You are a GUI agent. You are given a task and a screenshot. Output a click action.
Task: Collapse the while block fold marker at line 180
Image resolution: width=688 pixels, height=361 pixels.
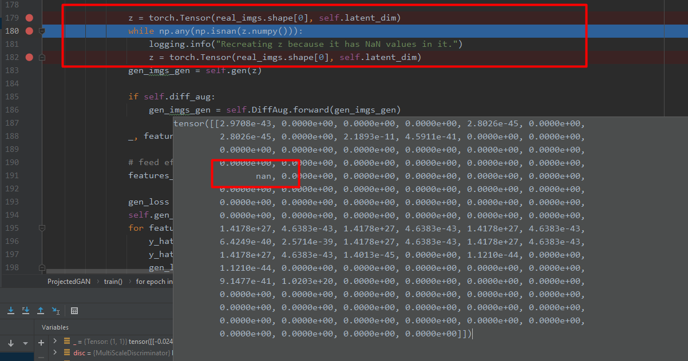pos(42,31)
